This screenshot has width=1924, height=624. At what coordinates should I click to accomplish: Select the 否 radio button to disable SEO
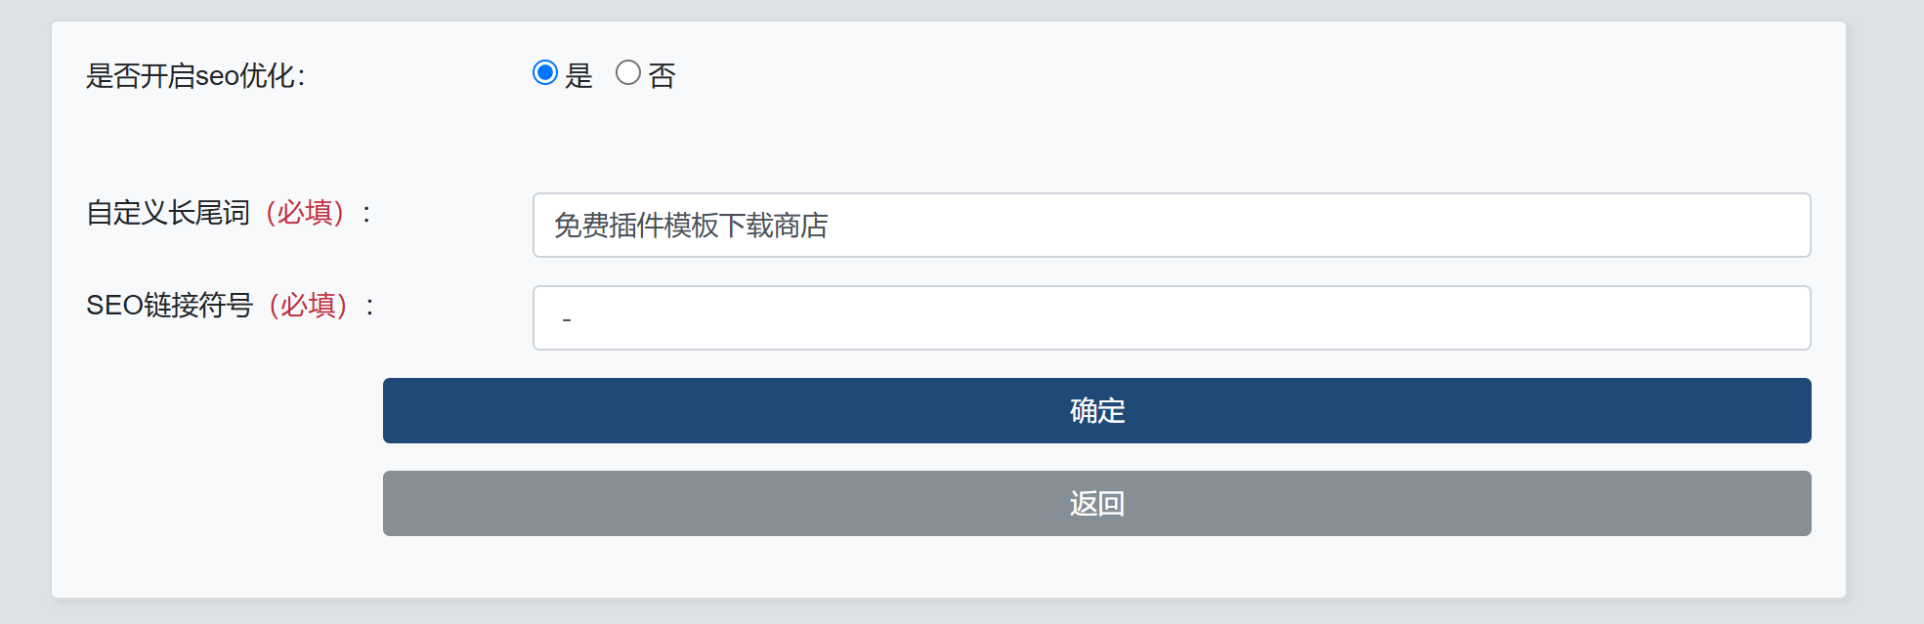click(x=628, y=73)
